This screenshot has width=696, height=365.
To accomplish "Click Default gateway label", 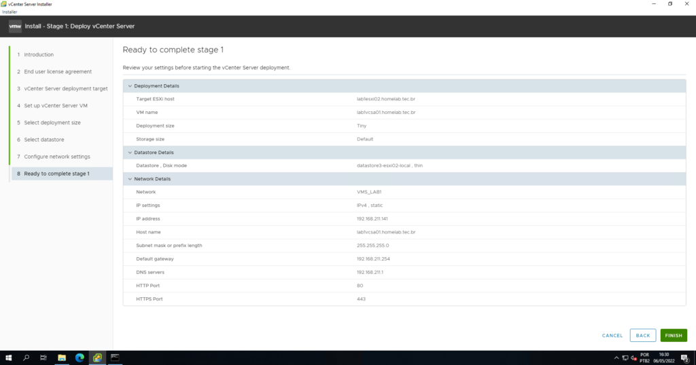I will coord(154,258).
